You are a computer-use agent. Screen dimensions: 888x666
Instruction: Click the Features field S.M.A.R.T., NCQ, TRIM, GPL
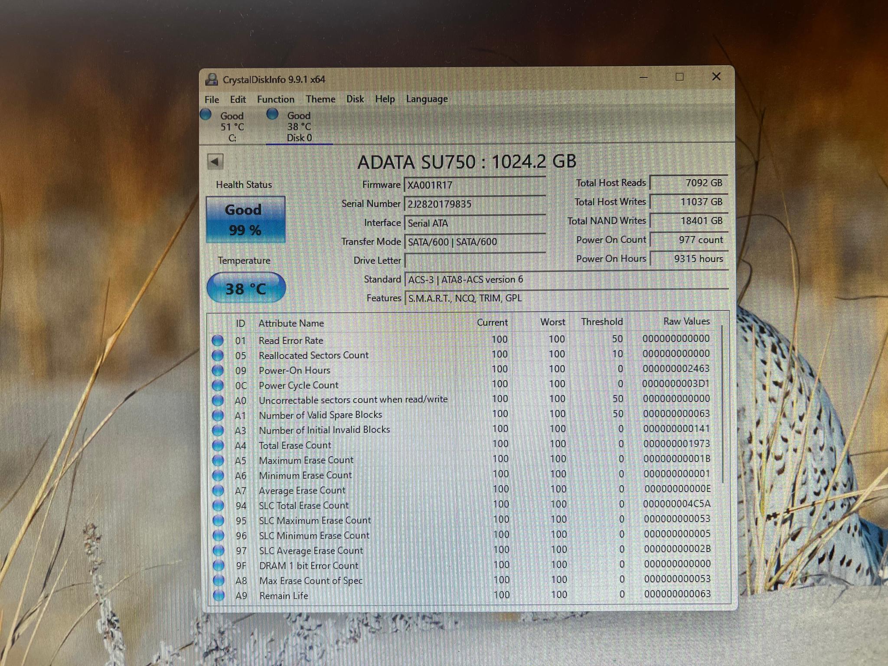click(566, 298)
